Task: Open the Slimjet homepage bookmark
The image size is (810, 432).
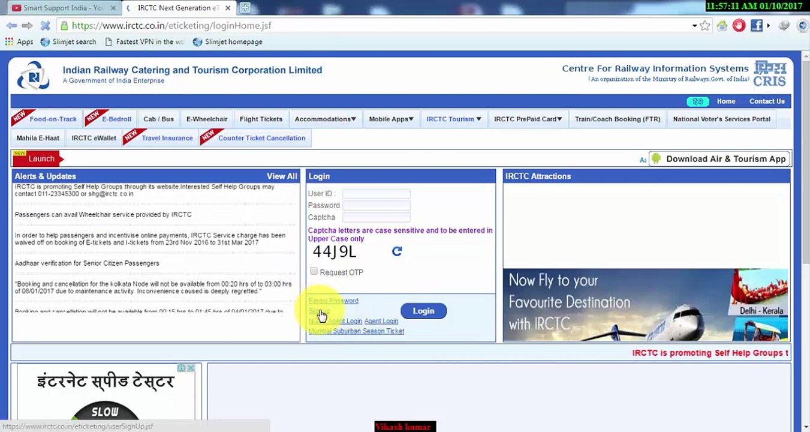Action: tap(227, 42)
